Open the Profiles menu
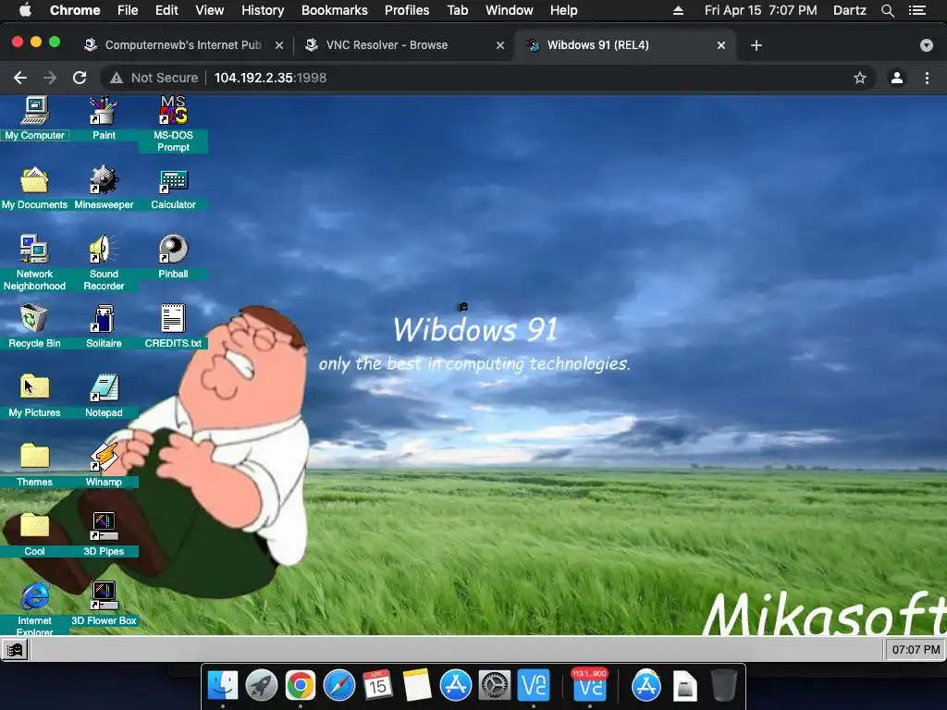Image resolution: width=947 pixels, height=710 pixels. (x=407, y=10)
